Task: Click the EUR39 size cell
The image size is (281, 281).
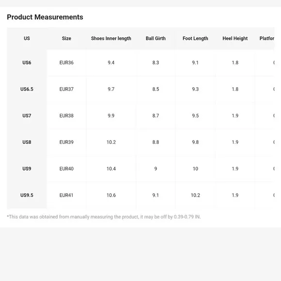Action: [66, 142]
